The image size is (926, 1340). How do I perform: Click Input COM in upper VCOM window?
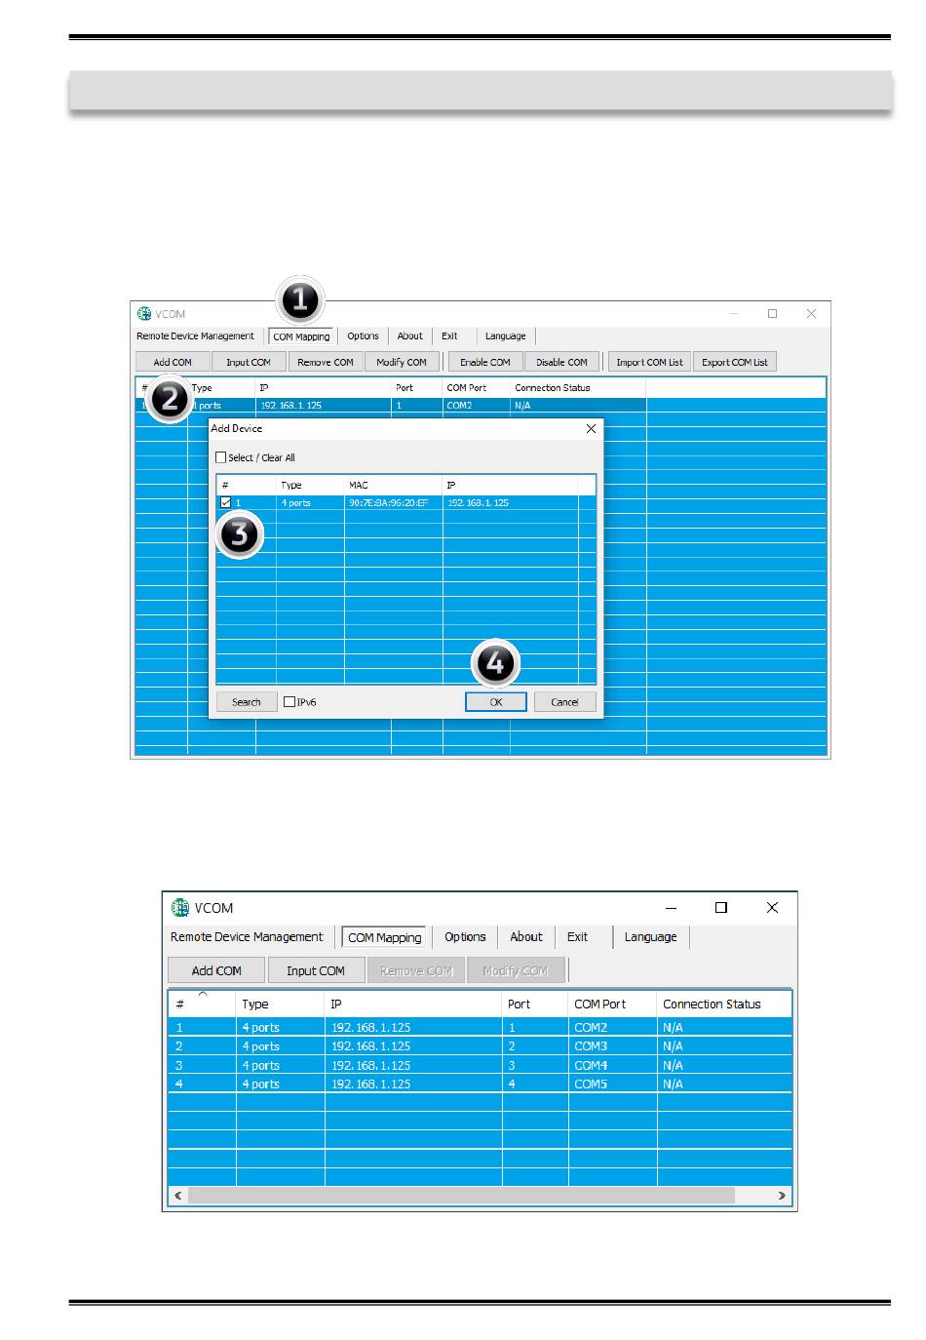[x=249, y=362]
